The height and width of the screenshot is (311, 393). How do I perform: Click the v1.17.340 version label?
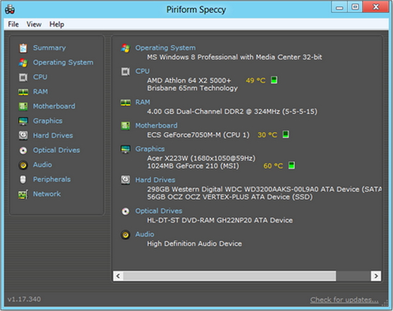pos(24,300)
